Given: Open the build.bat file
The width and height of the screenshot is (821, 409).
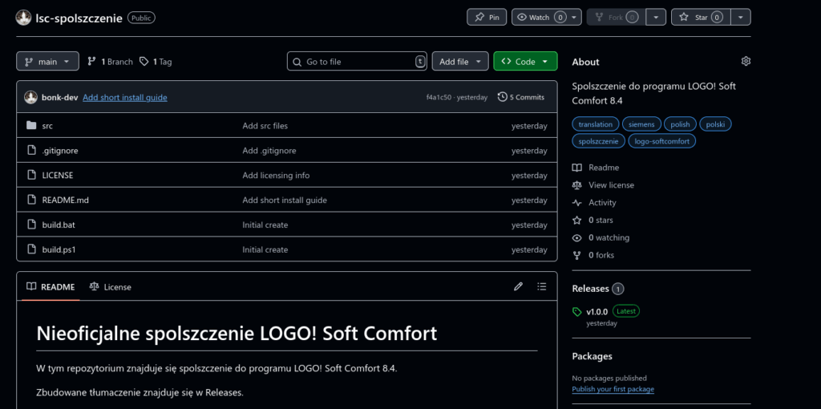Looking at the screenshot, I should (59, 225).
